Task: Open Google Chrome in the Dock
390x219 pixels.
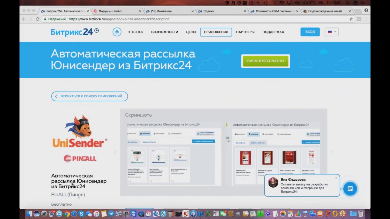Action: [x=66, y=214]
